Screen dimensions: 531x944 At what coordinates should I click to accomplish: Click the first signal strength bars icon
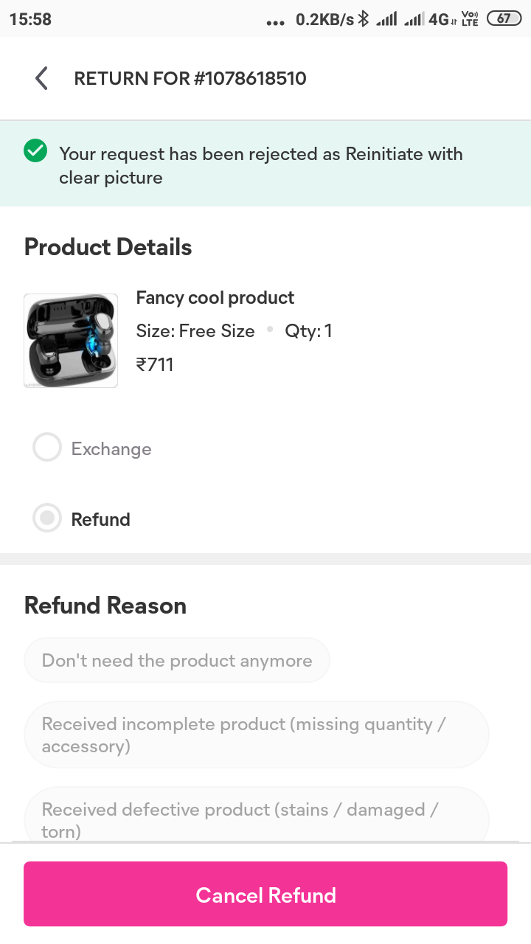[386, 20]
